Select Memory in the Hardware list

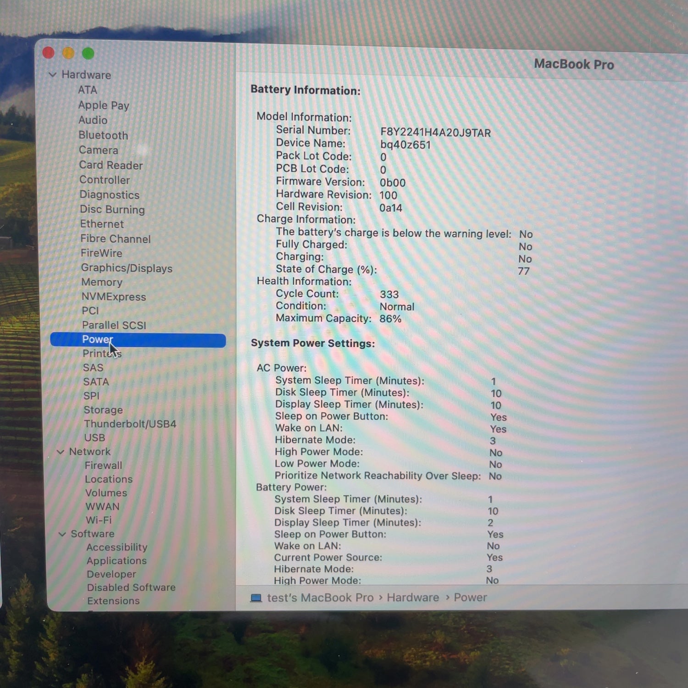[102, 282]
